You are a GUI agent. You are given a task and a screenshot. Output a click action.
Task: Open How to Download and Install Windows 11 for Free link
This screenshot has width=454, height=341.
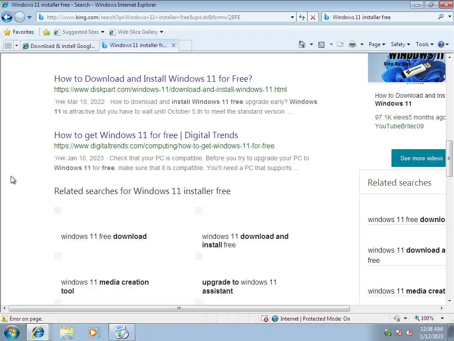click(153, 79)
